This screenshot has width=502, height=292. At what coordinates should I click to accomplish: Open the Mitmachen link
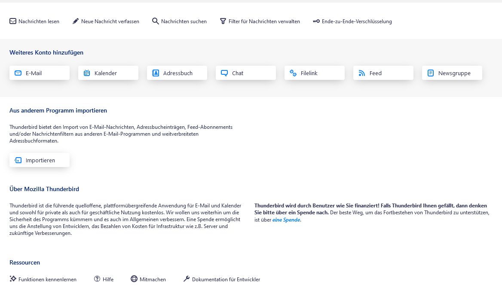point(148,279)
